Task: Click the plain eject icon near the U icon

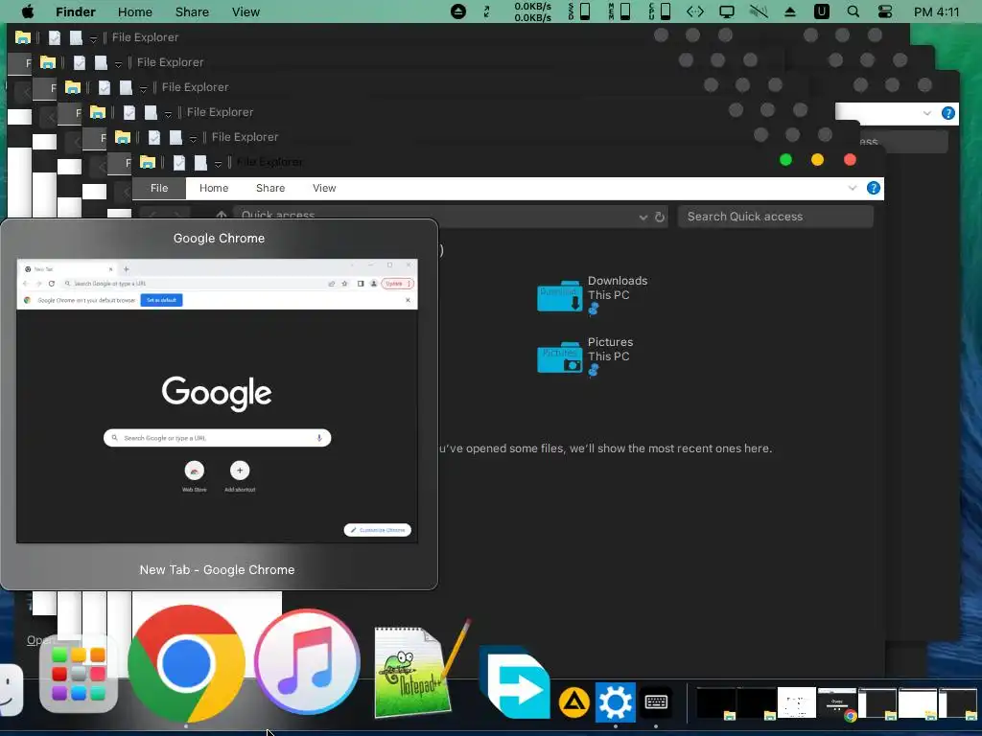Action: [x=790, y=11]
